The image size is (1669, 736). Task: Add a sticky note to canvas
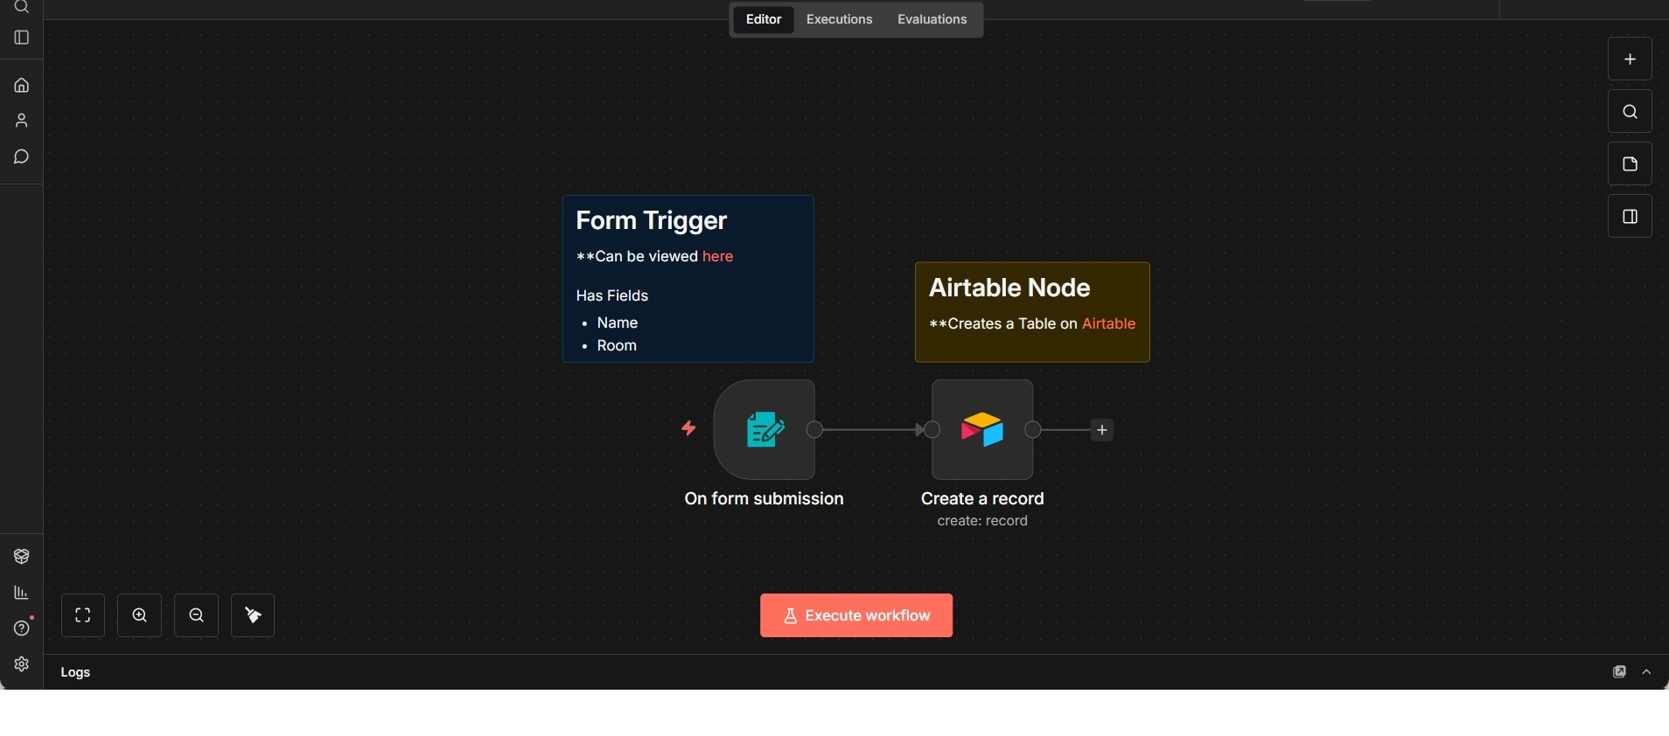click(1630, 164)
